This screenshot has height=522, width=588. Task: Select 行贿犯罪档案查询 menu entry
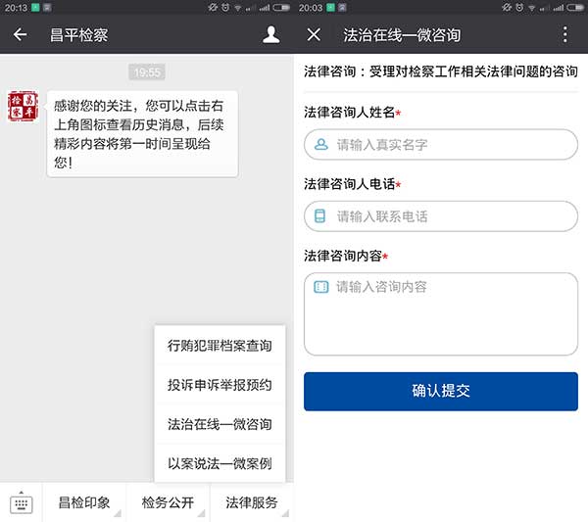click(220, 345)
